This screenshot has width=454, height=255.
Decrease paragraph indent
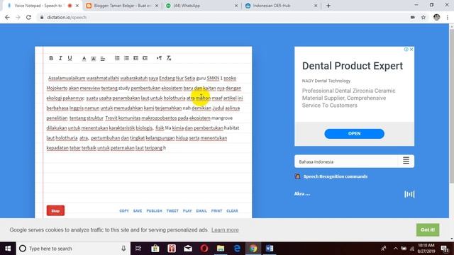135,58
